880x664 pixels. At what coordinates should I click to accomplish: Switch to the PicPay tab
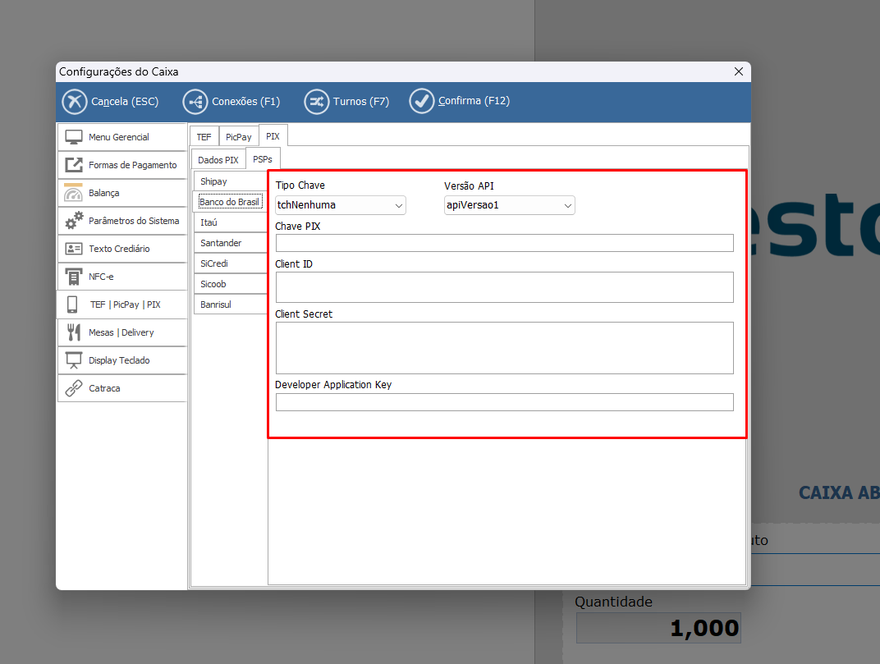click(239, 137)
